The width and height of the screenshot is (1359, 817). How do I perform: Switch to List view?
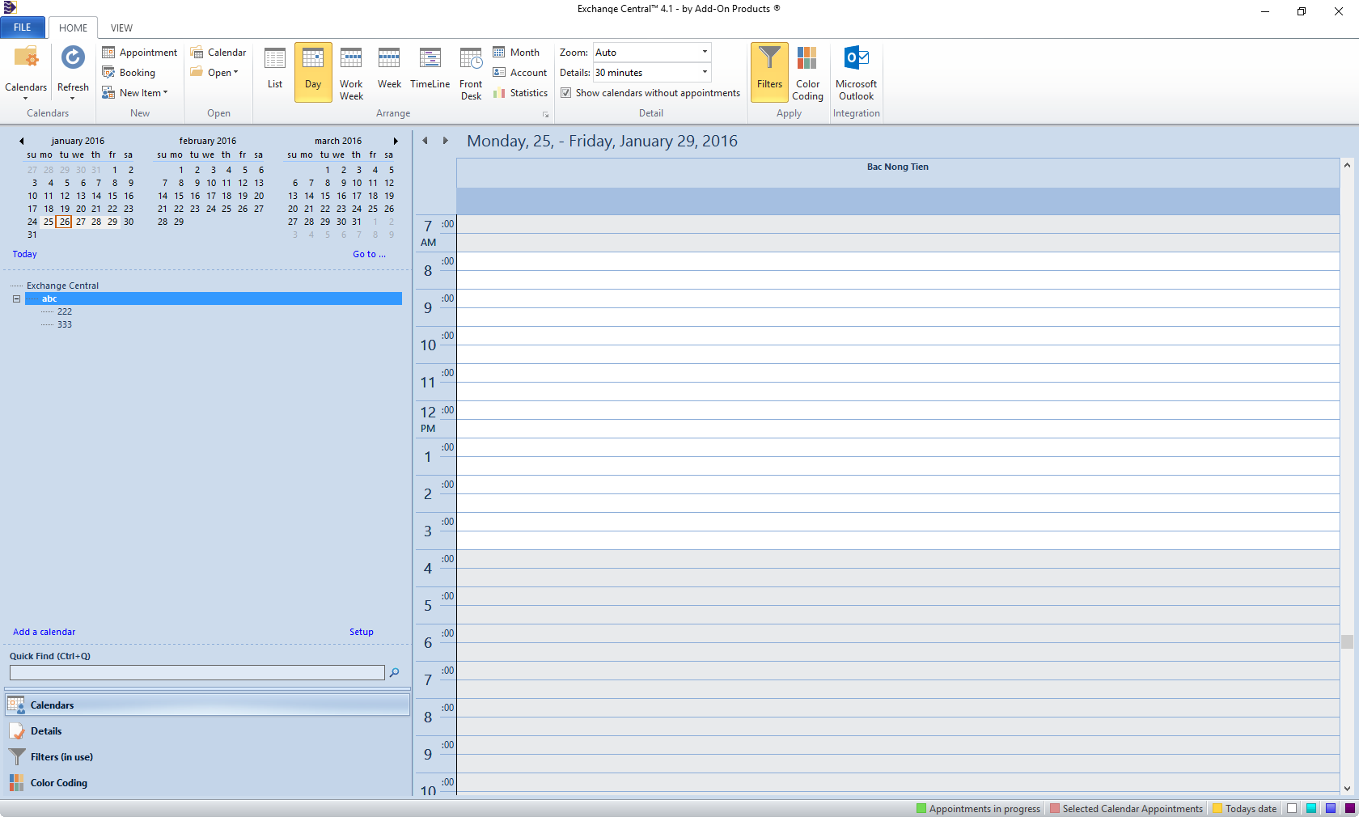point(275,72)
